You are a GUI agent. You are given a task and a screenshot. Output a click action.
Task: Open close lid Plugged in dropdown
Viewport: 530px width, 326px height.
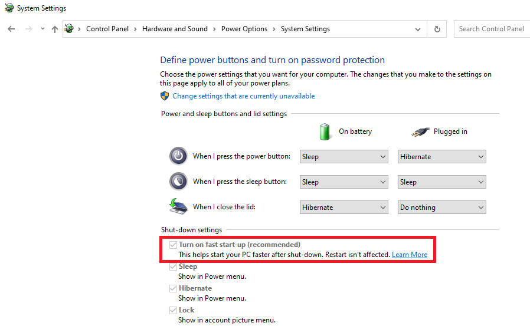pyautogui.click(x=441, y=208)
